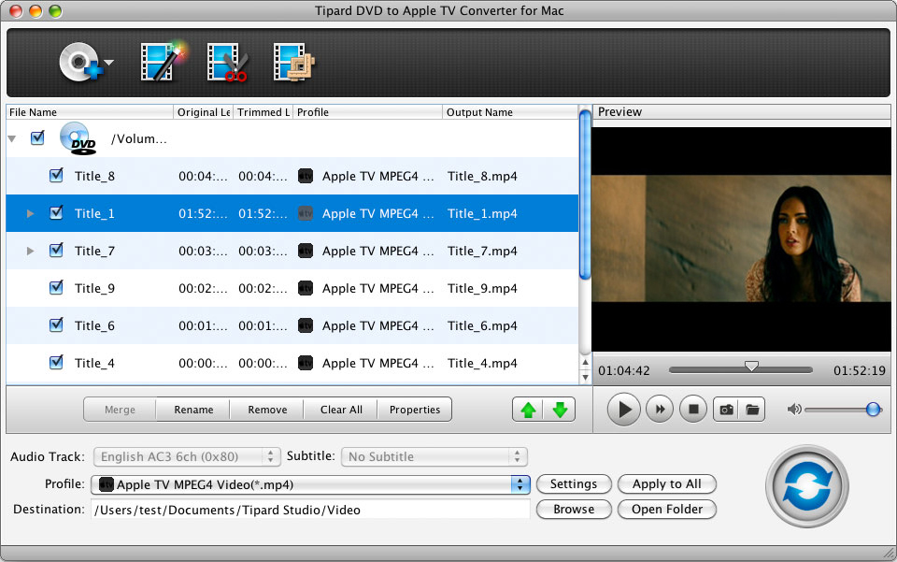Click the Load DVD disc icon
This screenshot has height=562, width=897.
point(78,63)
